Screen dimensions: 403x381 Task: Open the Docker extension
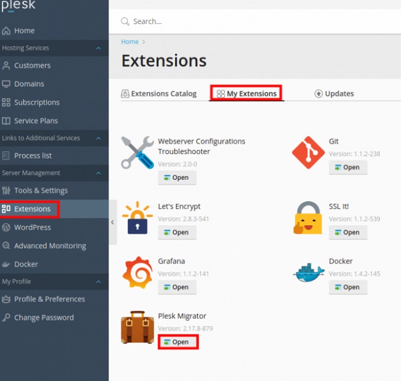pyautogui.click(x=348, y=287)
